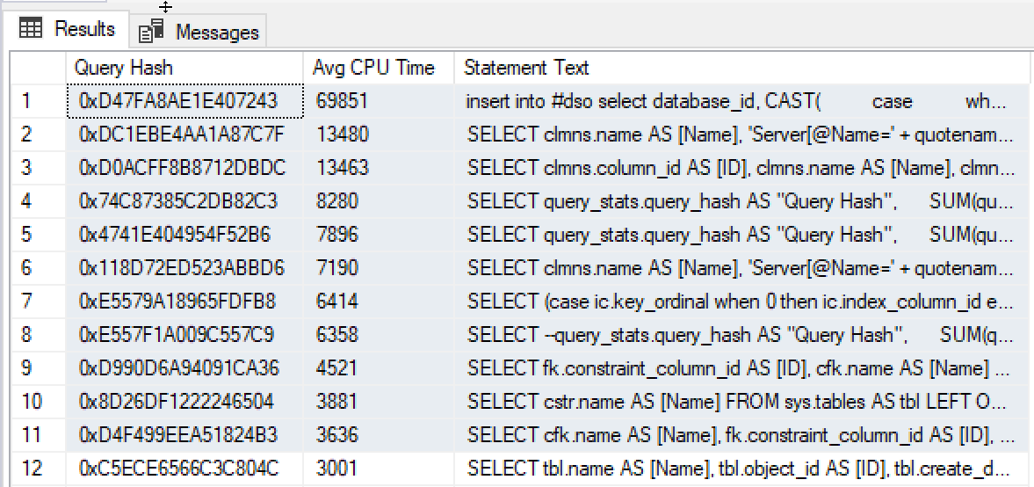Click the Avg CPU Time value 69851
Viewport: 1034px width, 487px height.
379,101
